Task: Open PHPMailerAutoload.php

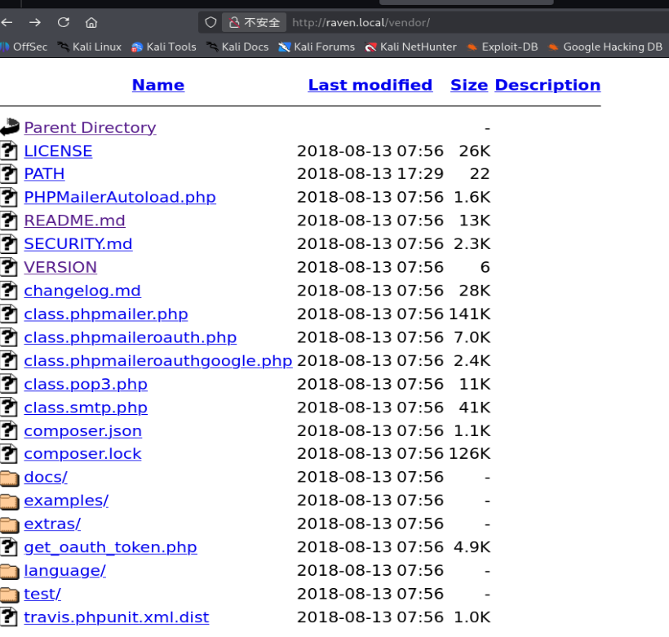Action: [x=120, y=198]
